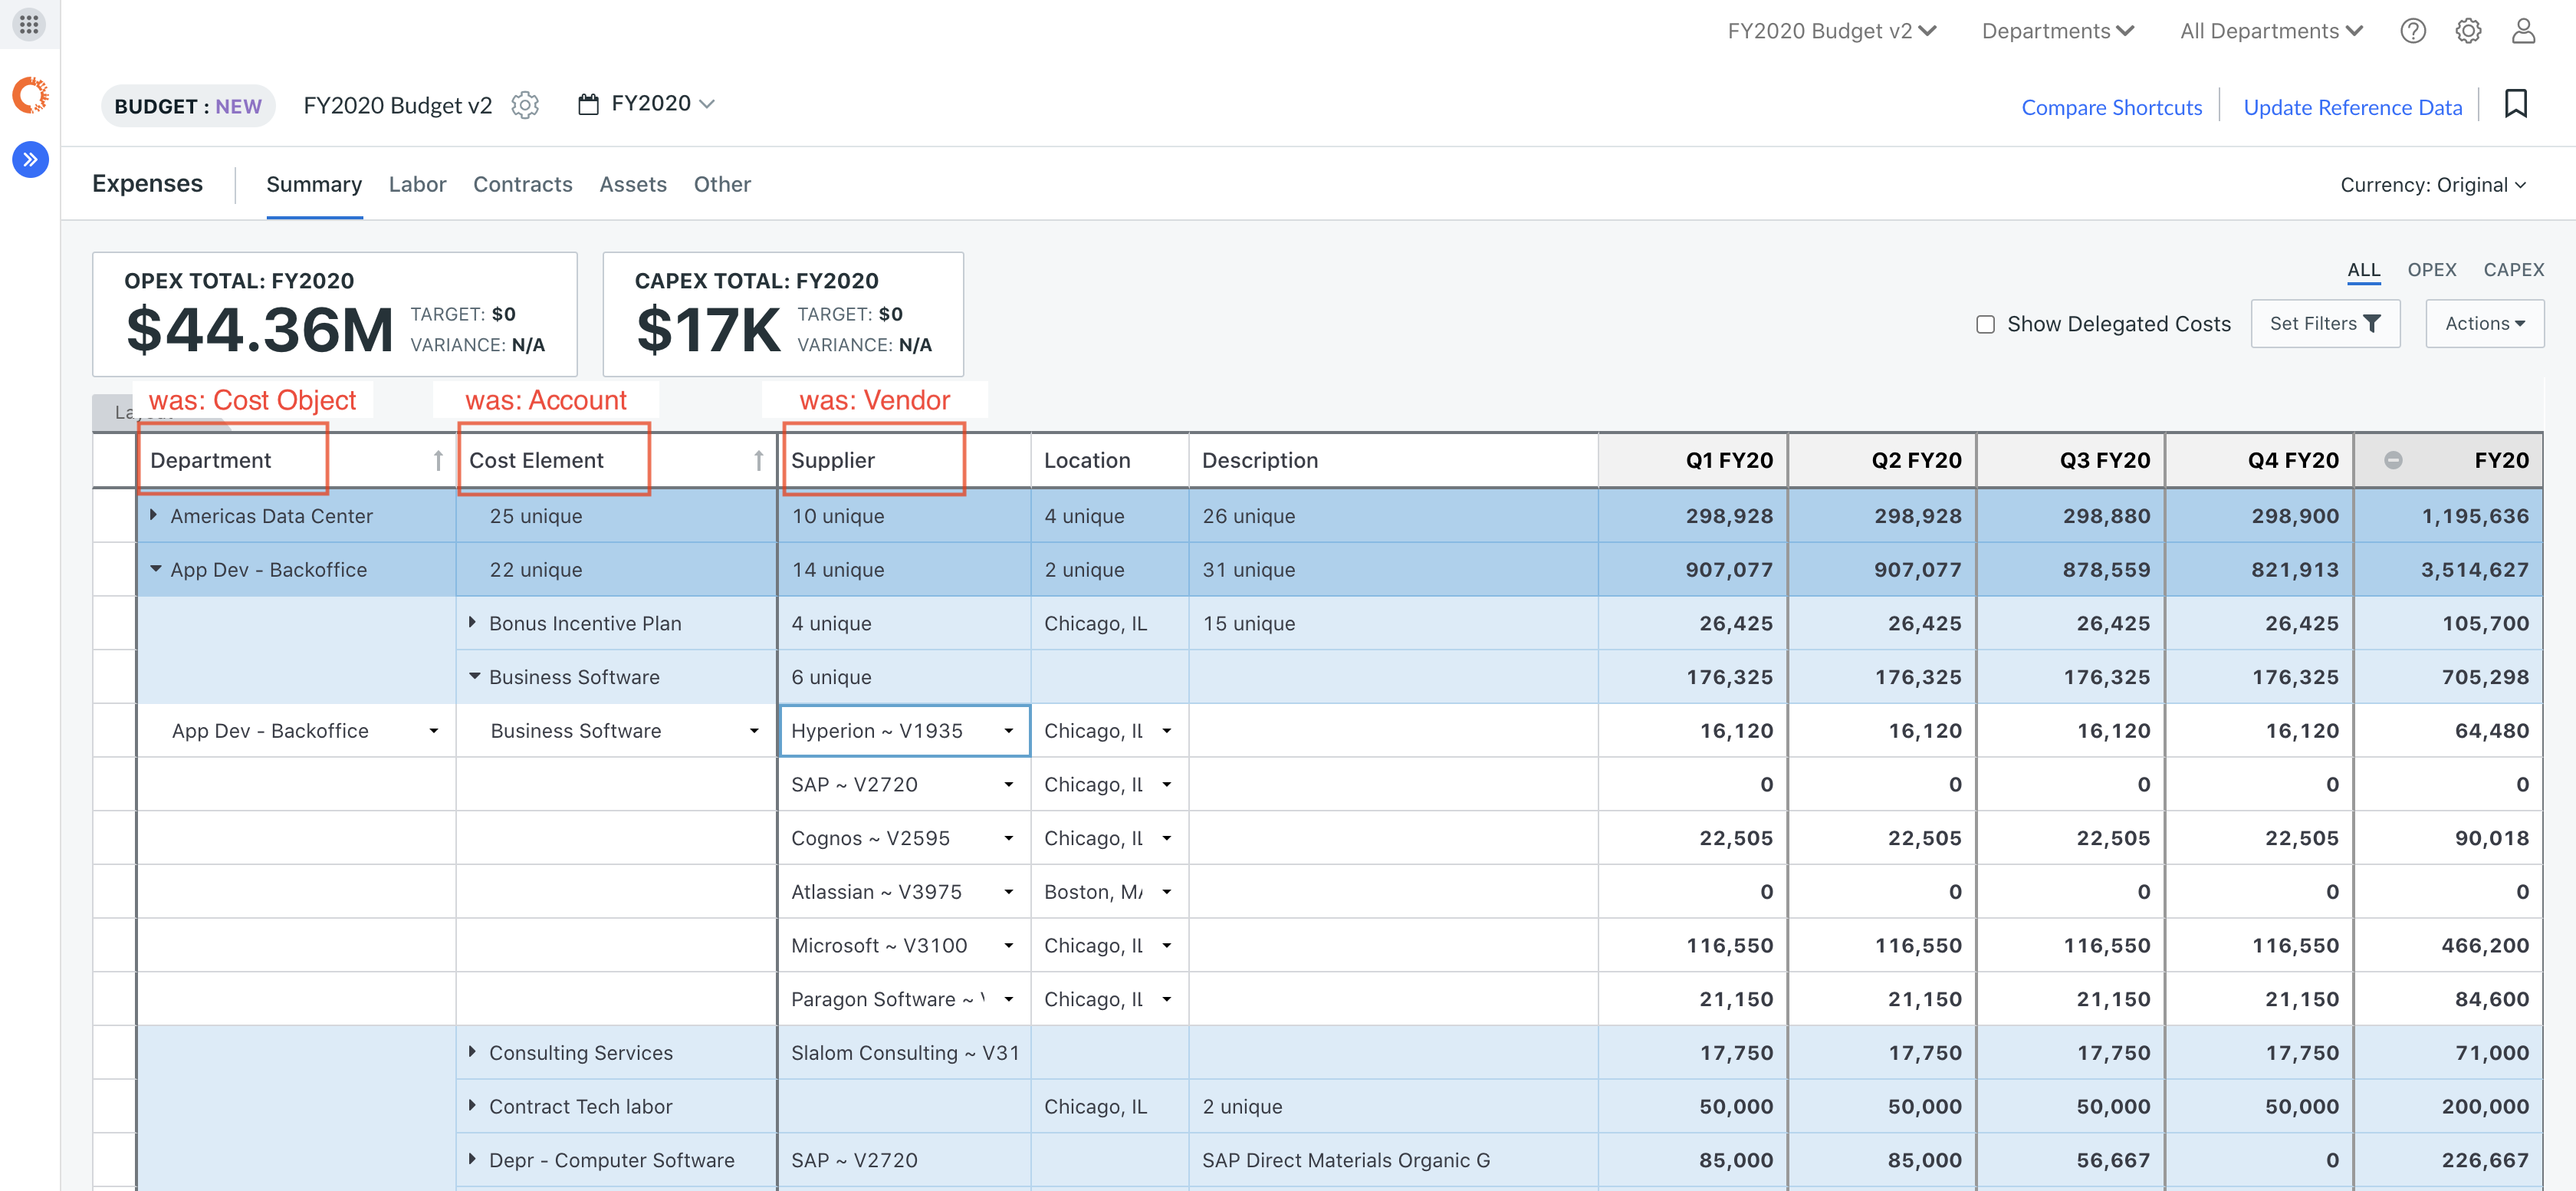Click the calendar icon next to FY2020

pyautogui.click(x=588, y=104)
